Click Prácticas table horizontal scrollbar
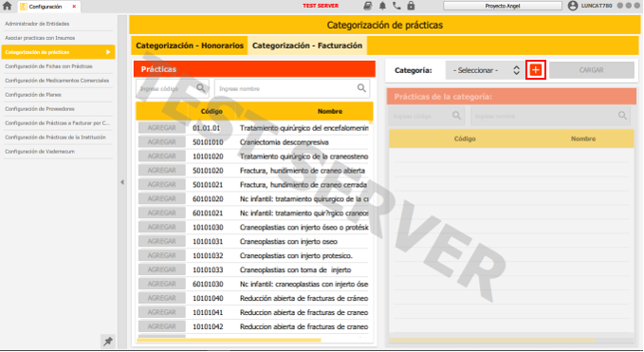Screen dimensions: 644x352 (229, 340)
